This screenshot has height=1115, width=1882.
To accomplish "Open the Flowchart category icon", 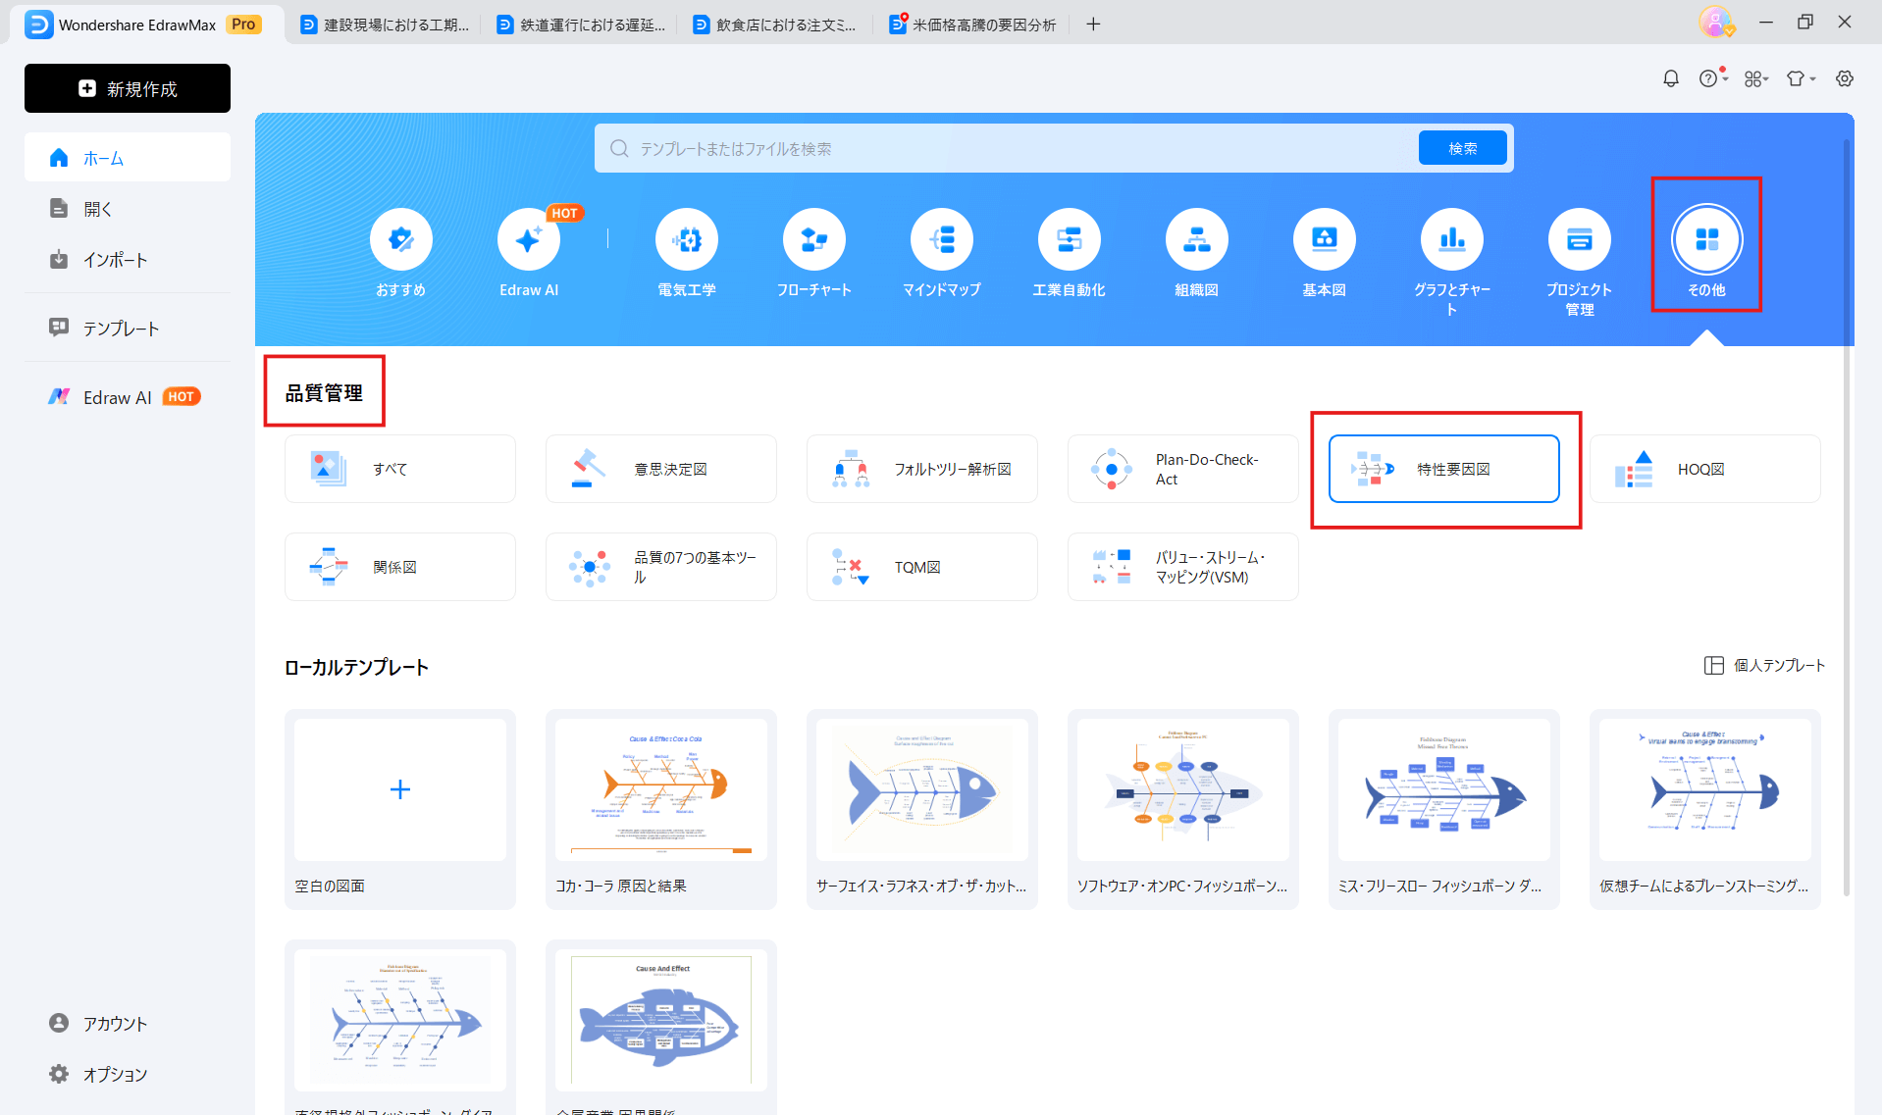I will (x=813, y=240).
